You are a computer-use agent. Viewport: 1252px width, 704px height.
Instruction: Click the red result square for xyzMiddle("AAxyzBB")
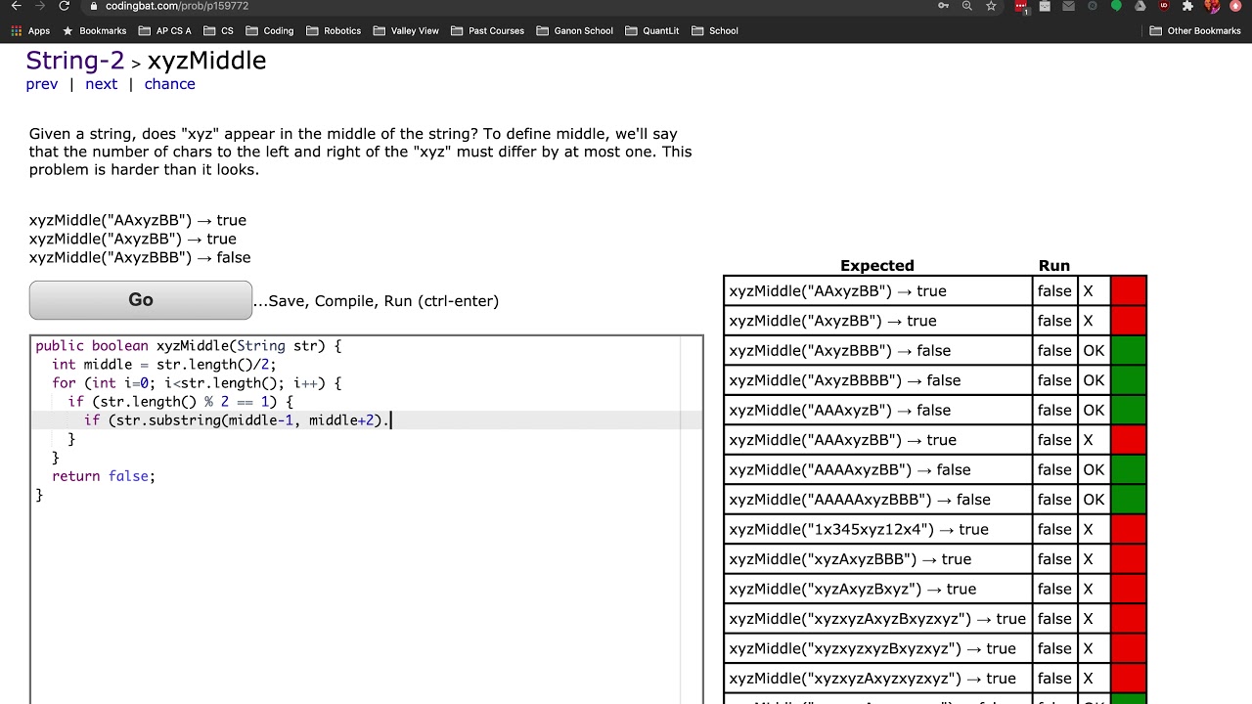(x=1129, y=290)
